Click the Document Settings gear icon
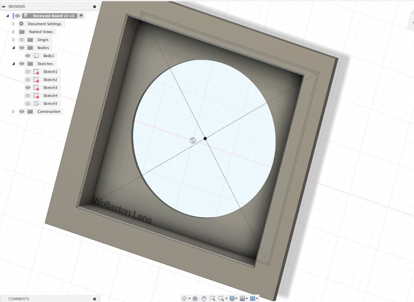414x302 pixels. (22, 24)
